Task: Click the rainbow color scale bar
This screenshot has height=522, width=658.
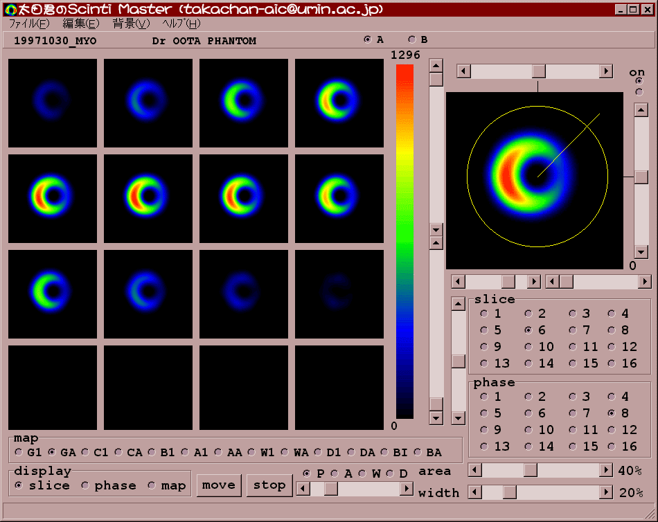Action: point(404,241)
